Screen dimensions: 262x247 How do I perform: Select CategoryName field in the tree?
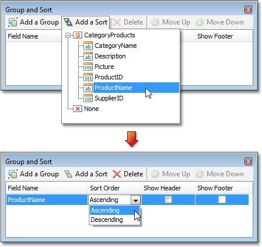(x=116, y=46)
